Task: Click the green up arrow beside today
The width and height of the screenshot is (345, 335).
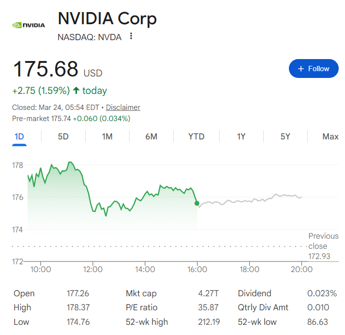Action: pyautogui.click(x=76, y=91)
